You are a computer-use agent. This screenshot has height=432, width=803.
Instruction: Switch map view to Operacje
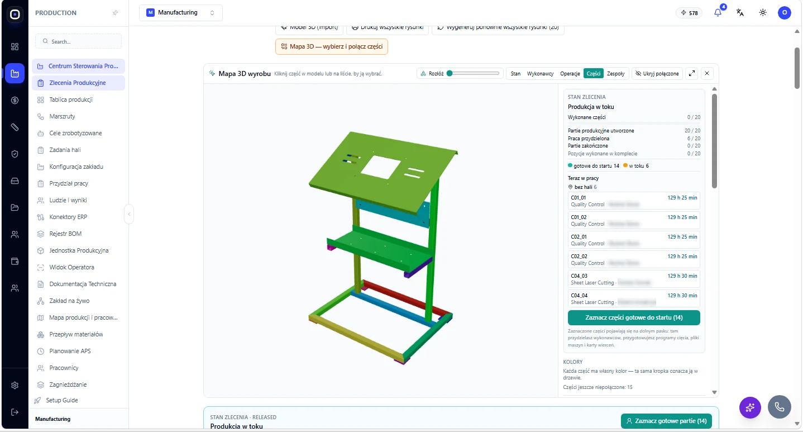pyautogui.click(x=570, y=73)
